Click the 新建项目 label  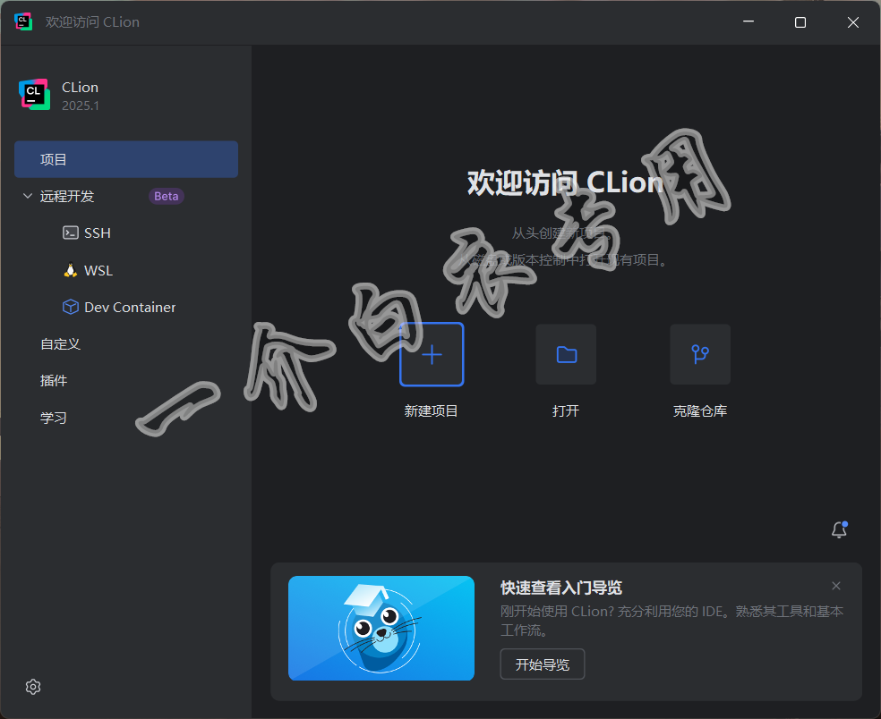pyautogui.click(x=432, y=410)
